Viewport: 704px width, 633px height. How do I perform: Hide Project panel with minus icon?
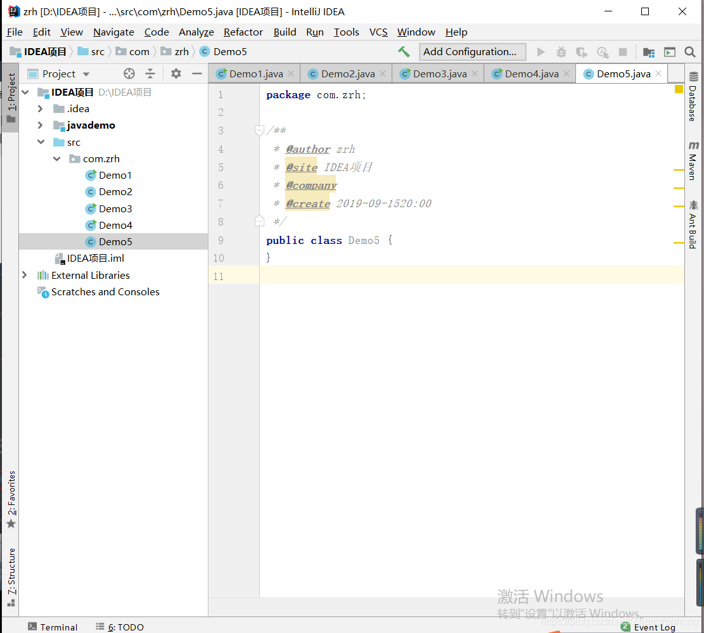click(x=196, y=74)
